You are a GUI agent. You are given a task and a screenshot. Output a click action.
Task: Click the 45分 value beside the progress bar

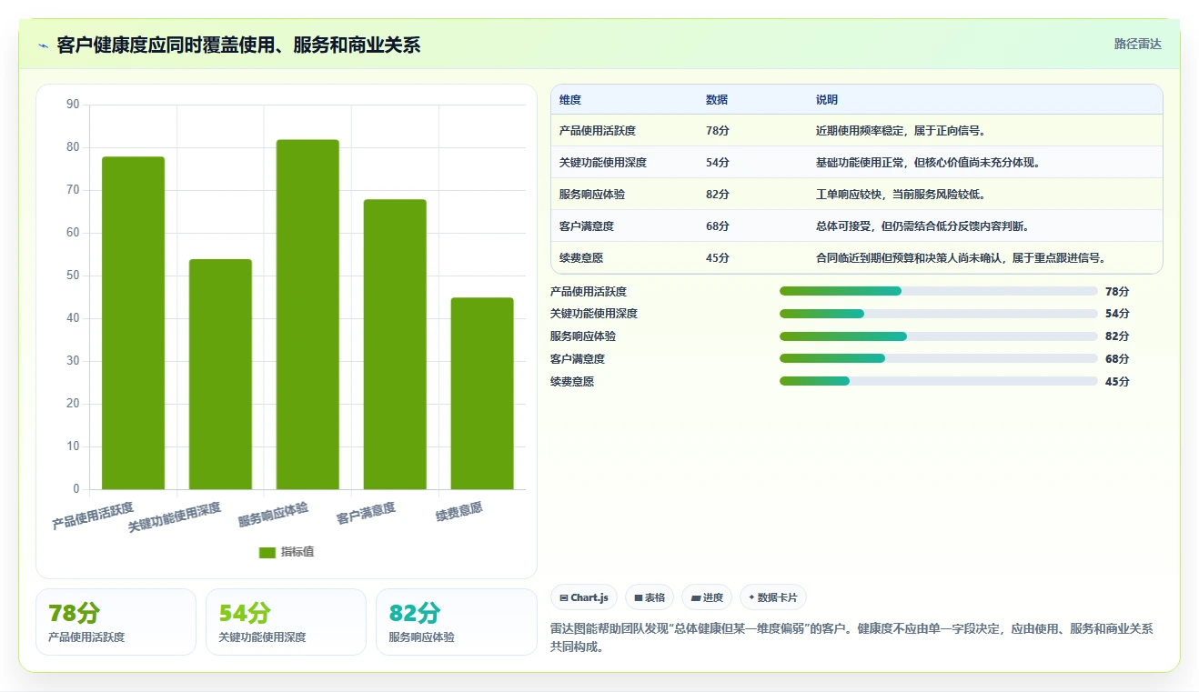click(1117, 382)
